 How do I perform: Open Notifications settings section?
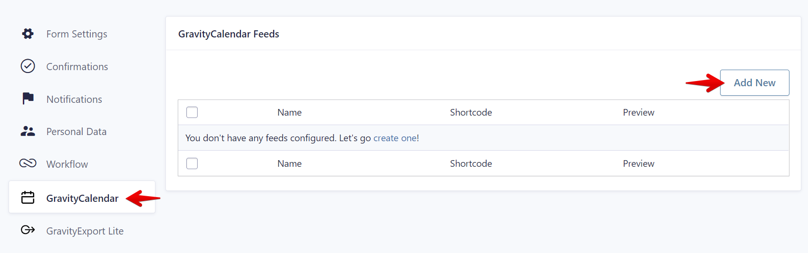pos(74,99)
